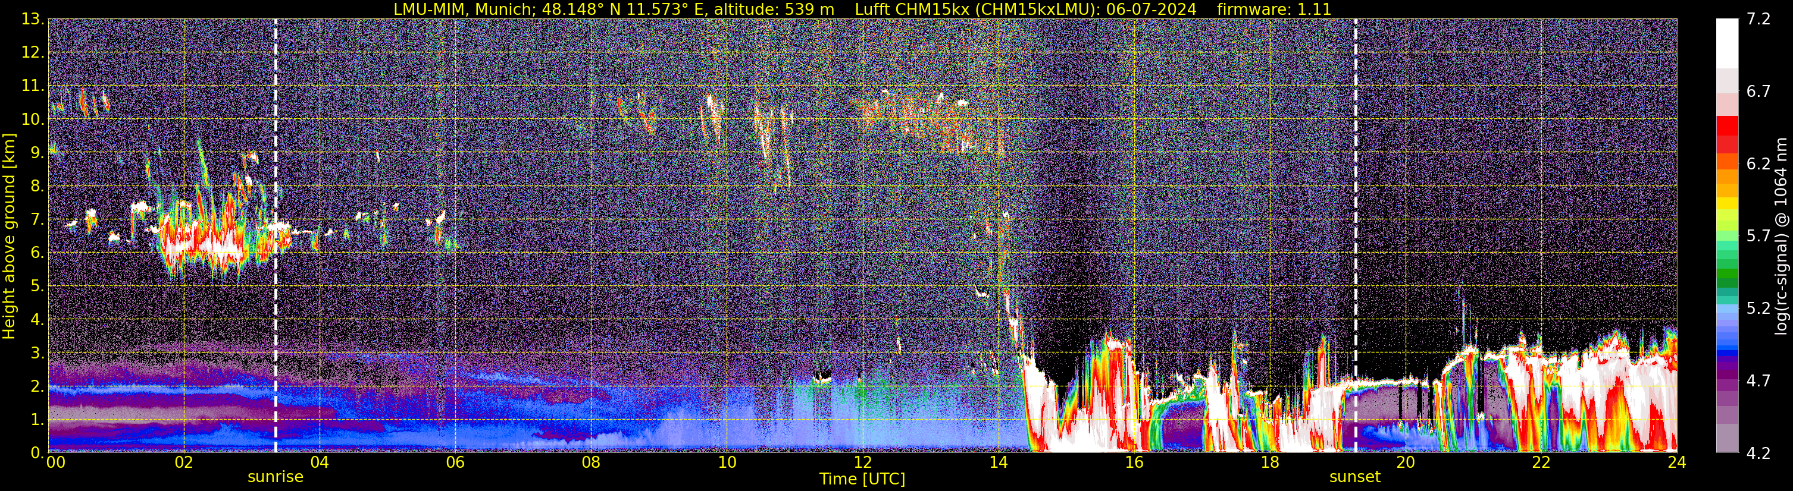Click the x-axis tick label 12
This screenshot has height=491, width=1793.
[862, 462]
